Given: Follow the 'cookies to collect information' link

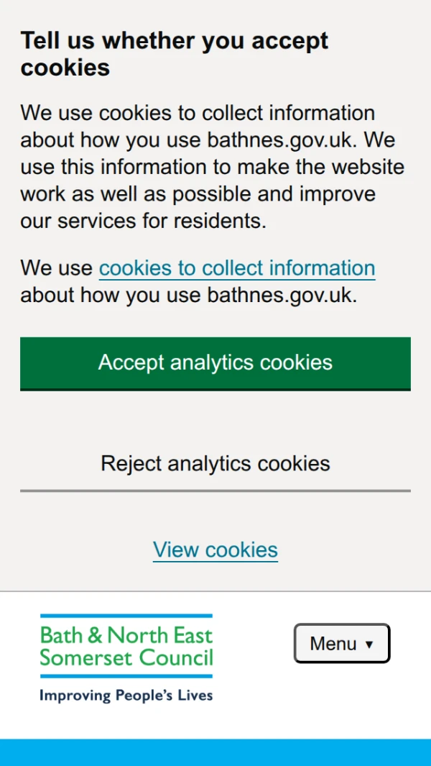Looking at the screenshot, I should (x=237, y=268).
